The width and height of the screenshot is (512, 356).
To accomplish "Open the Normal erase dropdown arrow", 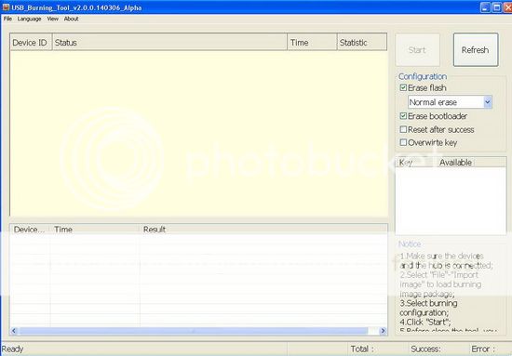I will (488, 102).
